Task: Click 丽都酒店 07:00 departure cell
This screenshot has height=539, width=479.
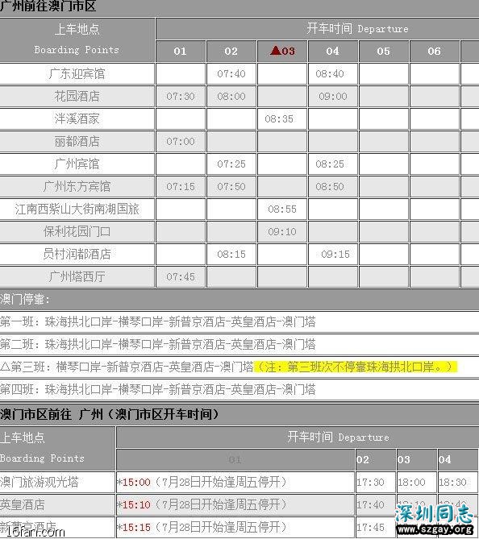Action: pyautogui.click(x=181, y=141)
